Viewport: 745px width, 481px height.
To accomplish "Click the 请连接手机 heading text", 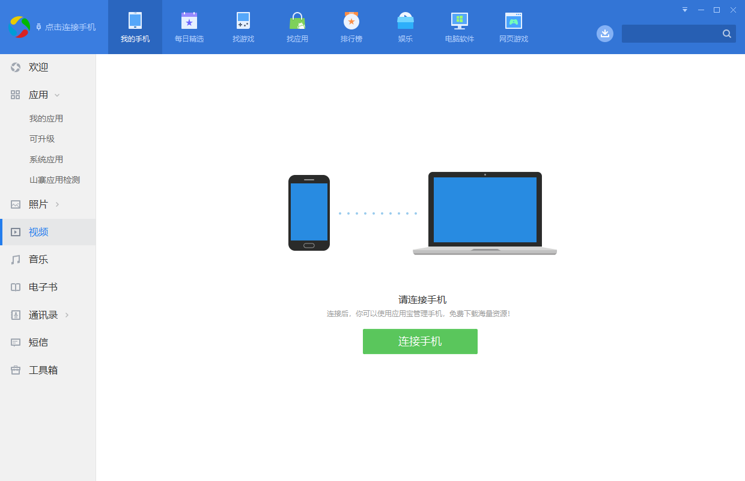I will click(x=422, y=299).
